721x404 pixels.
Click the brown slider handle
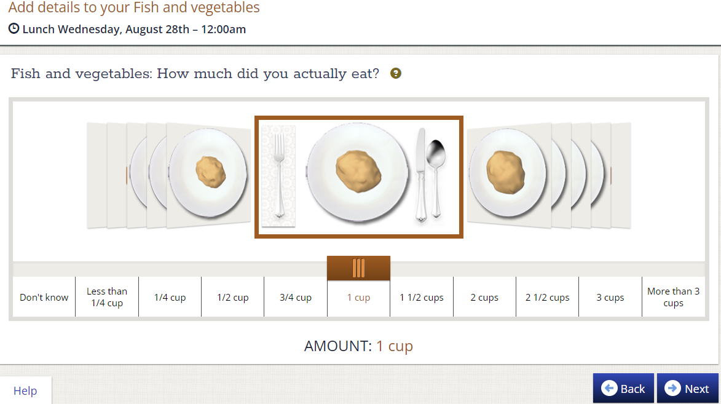[x=359, y=268]
